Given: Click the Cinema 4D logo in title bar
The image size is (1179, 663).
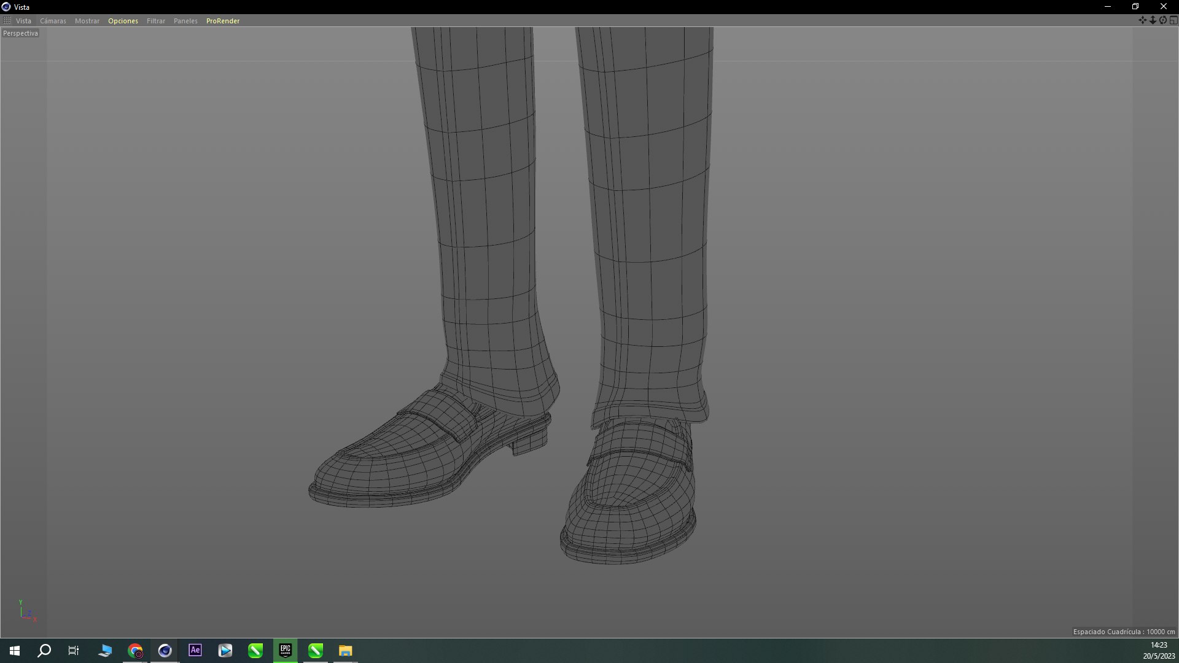Looking at the screenshot, I should 6,7.
